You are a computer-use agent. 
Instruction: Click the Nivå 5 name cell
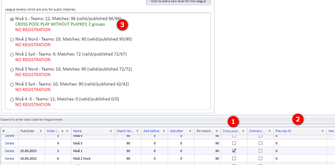click(93, 143)
